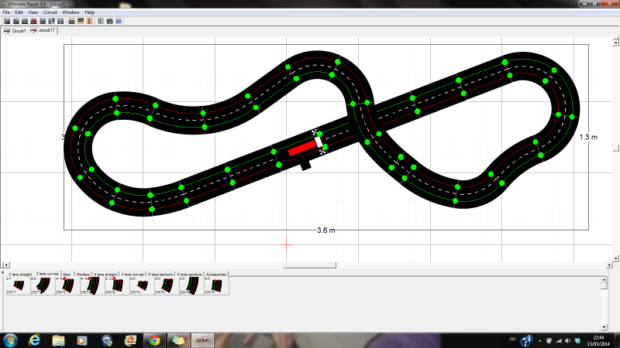Click the green camera toolbar icon

pyautogui.click(x=109, y=22)
